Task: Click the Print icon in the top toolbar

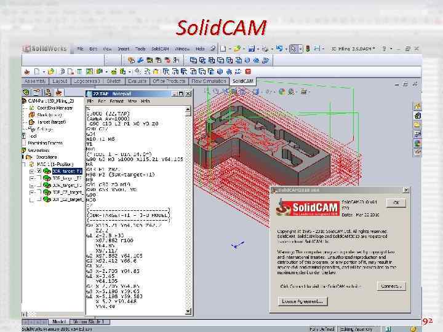Action: coord(265,49)
